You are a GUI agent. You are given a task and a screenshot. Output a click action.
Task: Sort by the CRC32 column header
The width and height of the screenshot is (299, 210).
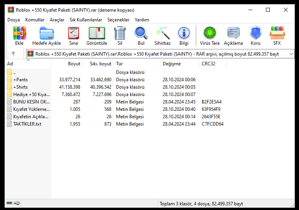pyautogui.click(x=213, y=64)
